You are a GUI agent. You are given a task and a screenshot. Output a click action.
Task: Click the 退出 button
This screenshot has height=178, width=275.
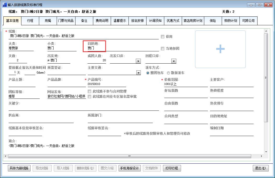pyautogui.click(x=260, y=168)
